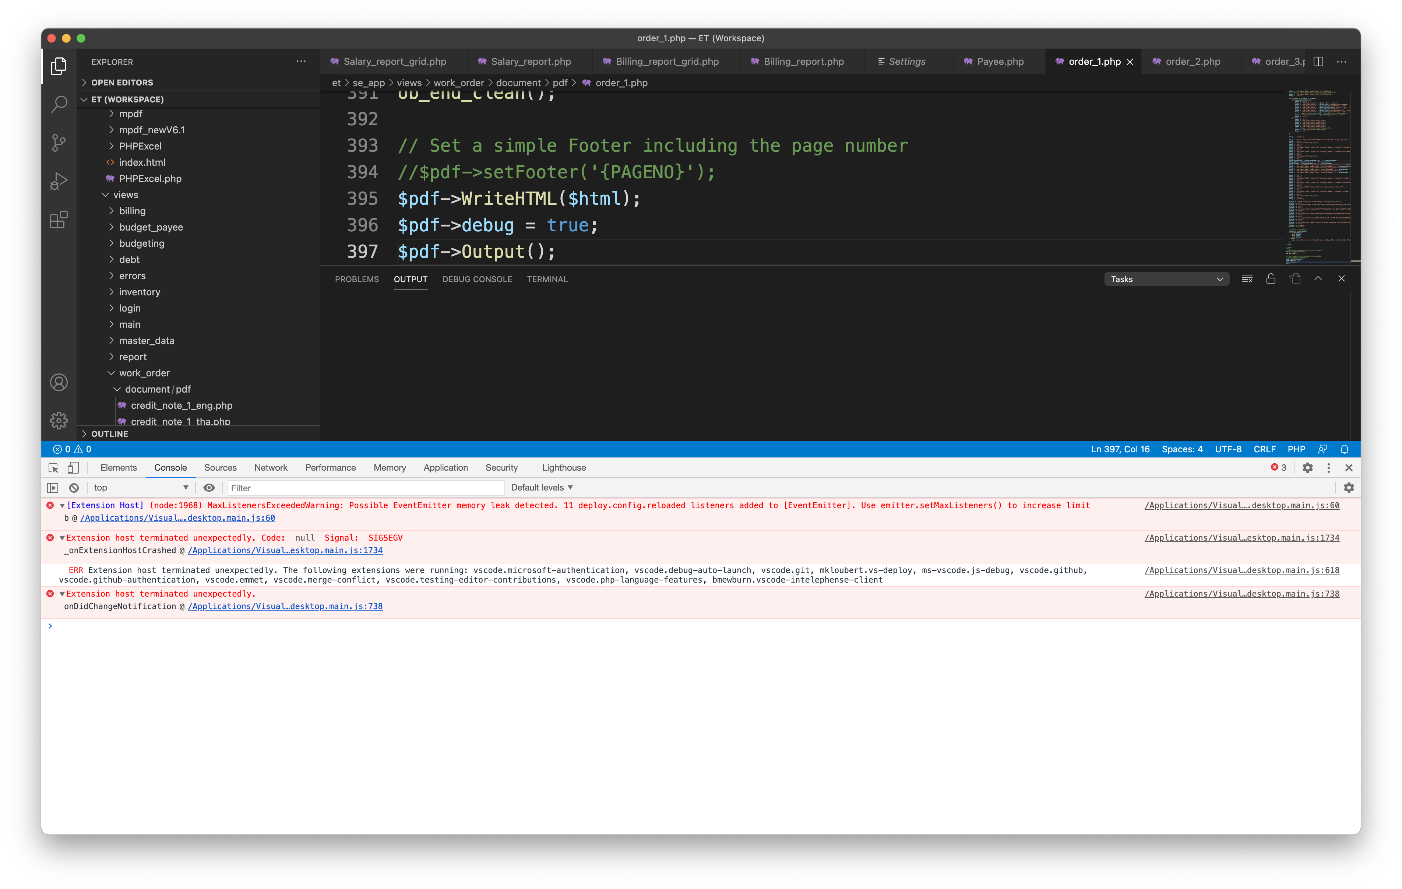This screenshot has width=1402, height=889.
Task: Create a live expression with the eye toggle
Action: click(209, 488)
